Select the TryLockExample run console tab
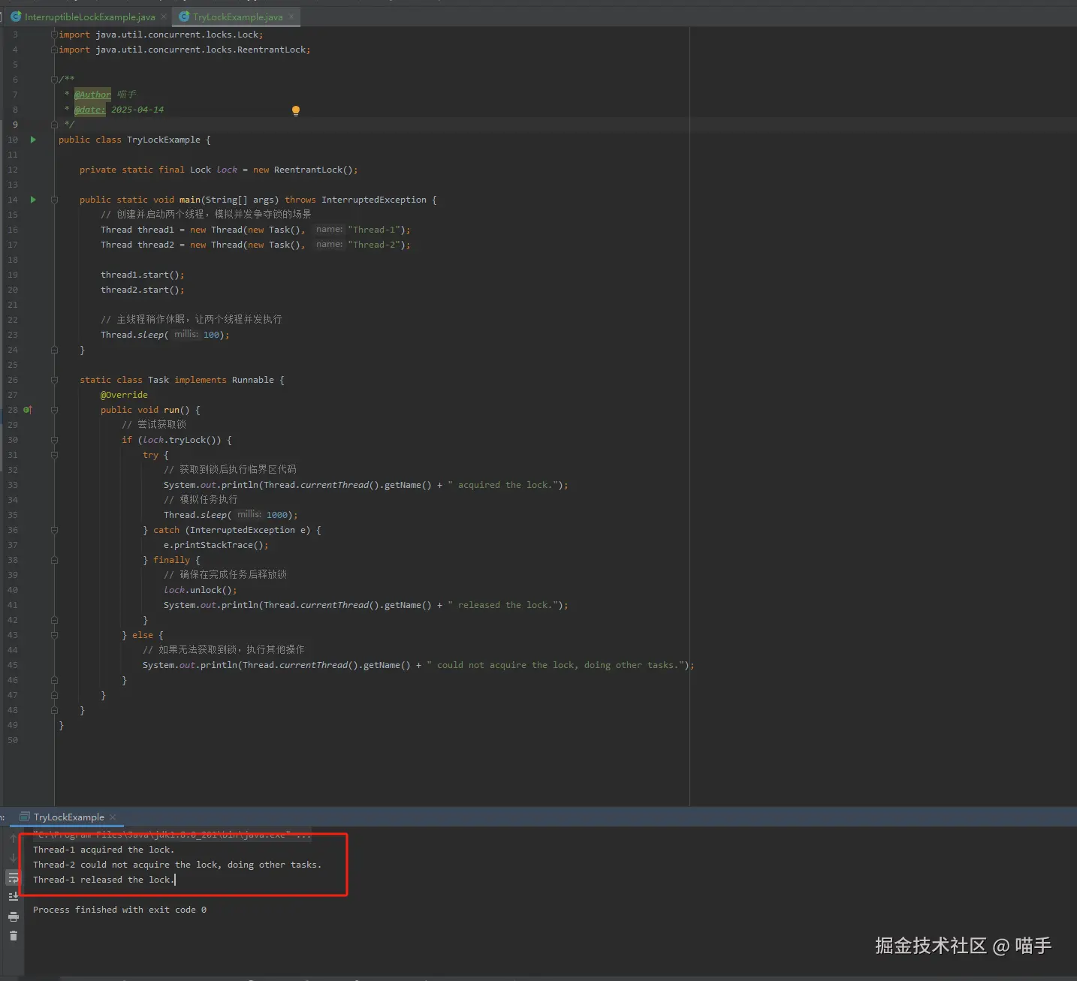Image resolution: width=1077 pixels, height=981 pixels. (68, 817)
